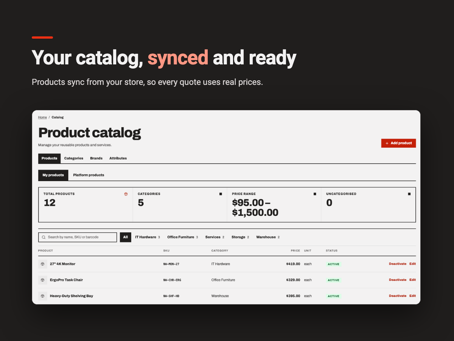Deactivate the 27" 4K Monitor product

(398, 264)
